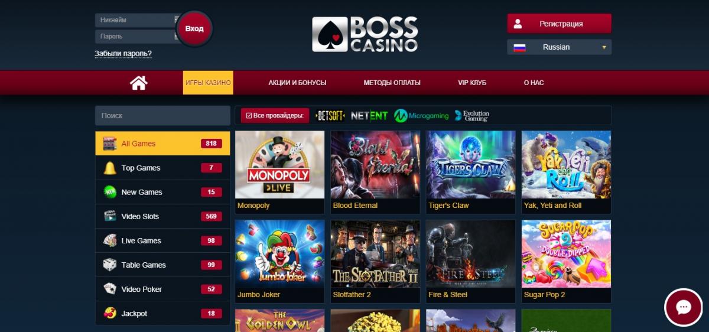Click the 'Вход' login button

(194, 28)
